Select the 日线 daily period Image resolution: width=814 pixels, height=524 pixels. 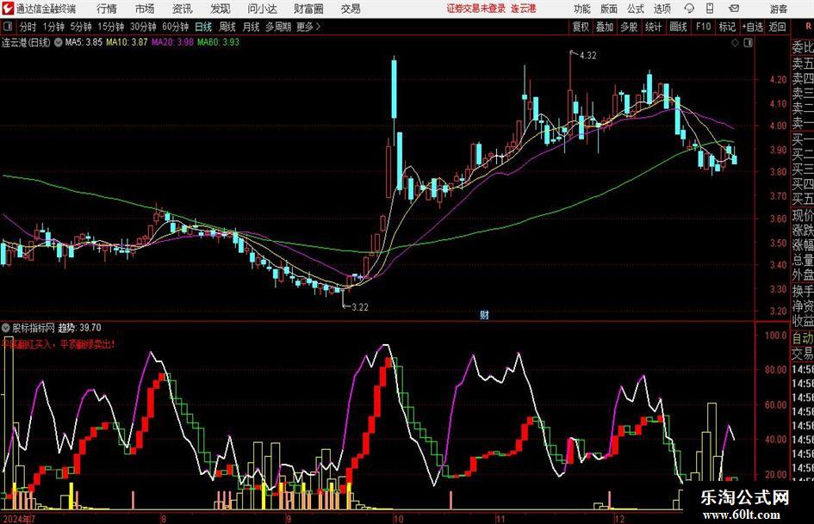coord(203,27)
